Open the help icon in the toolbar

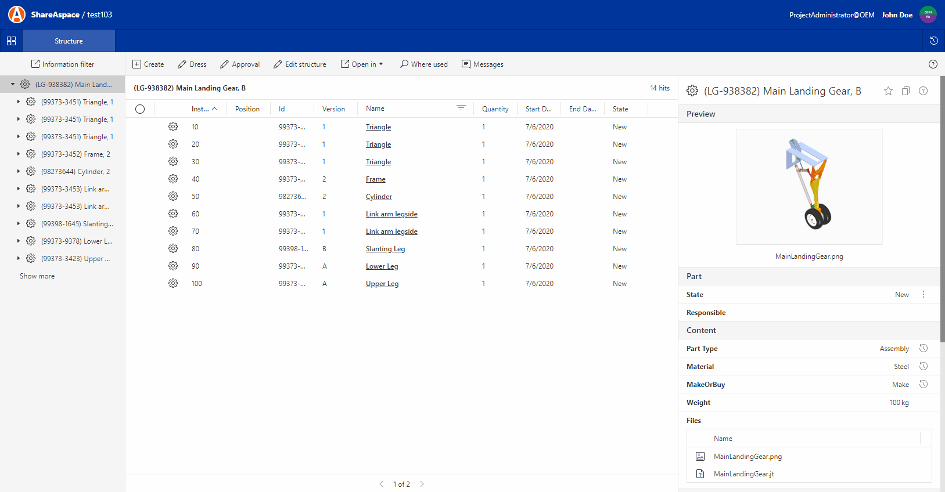click(932, 64)
